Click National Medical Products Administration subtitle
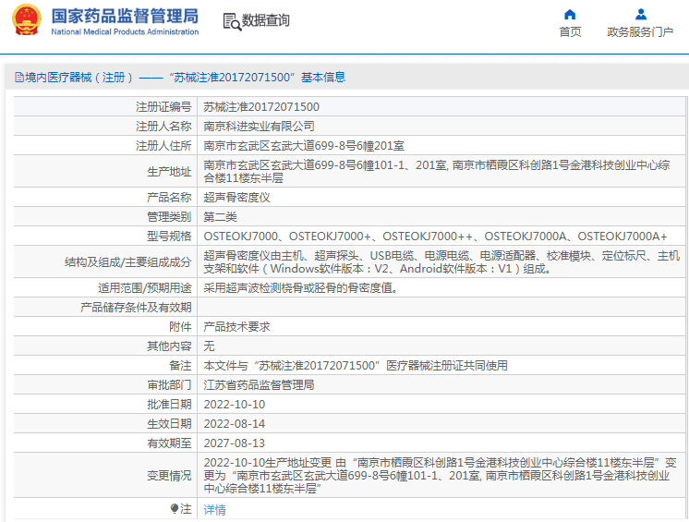The image size is (689, 522). pos(125,31)
